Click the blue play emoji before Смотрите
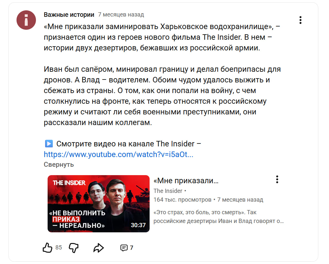The height and width of the screenshot is (264, 329). tap(49, 144)
